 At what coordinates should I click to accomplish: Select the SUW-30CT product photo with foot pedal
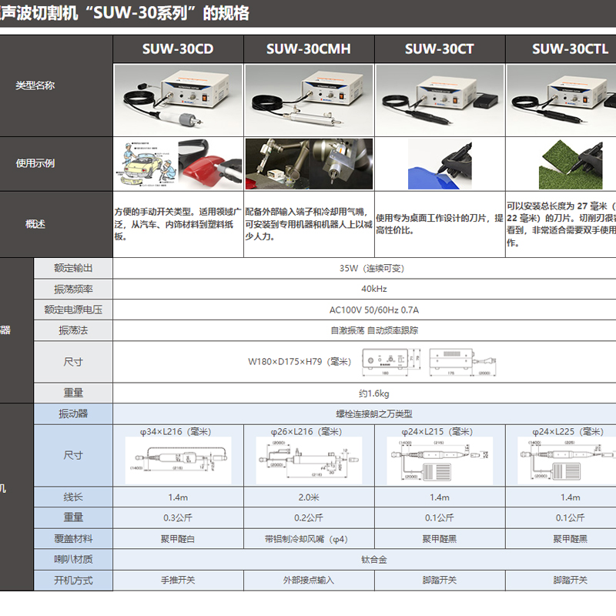click(440, 100)
